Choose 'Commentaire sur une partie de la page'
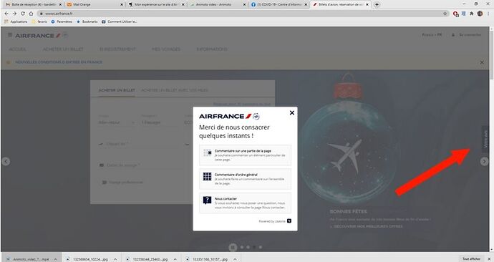Image resolution: width=494 pixels, height=262 pixels. [245, 155]
